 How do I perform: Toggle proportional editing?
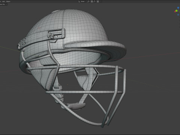tap(98, 1)
